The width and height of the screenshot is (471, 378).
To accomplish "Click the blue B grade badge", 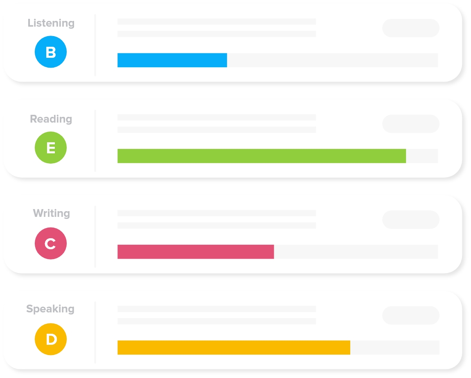I will tap(51, 52).
